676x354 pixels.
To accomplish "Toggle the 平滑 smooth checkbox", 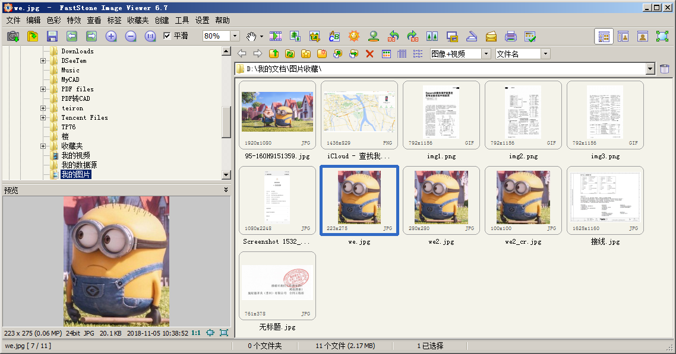I will coord(168,36).
